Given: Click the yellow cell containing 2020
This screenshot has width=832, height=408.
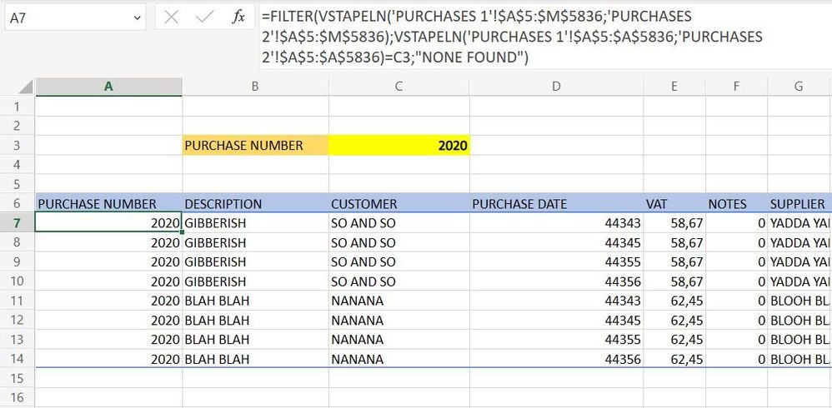Looking at the screenshot, I should (399, 146).
